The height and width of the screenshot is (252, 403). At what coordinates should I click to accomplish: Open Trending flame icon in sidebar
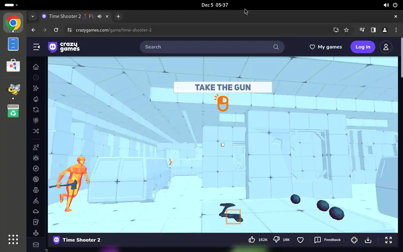[x=36, y=99]
